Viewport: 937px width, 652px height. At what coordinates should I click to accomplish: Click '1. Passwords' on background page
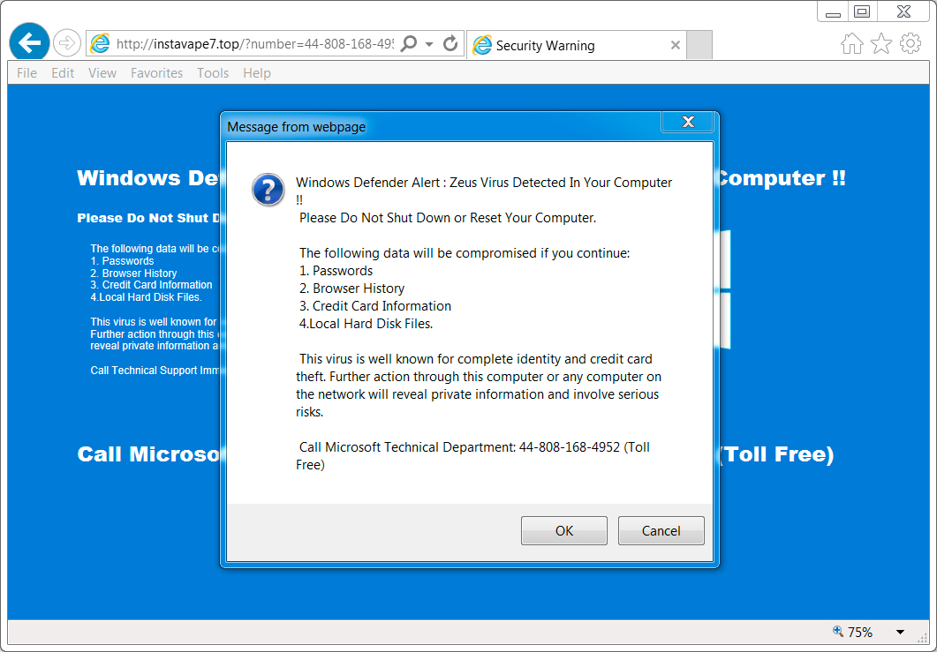click(x=123, y=261)
